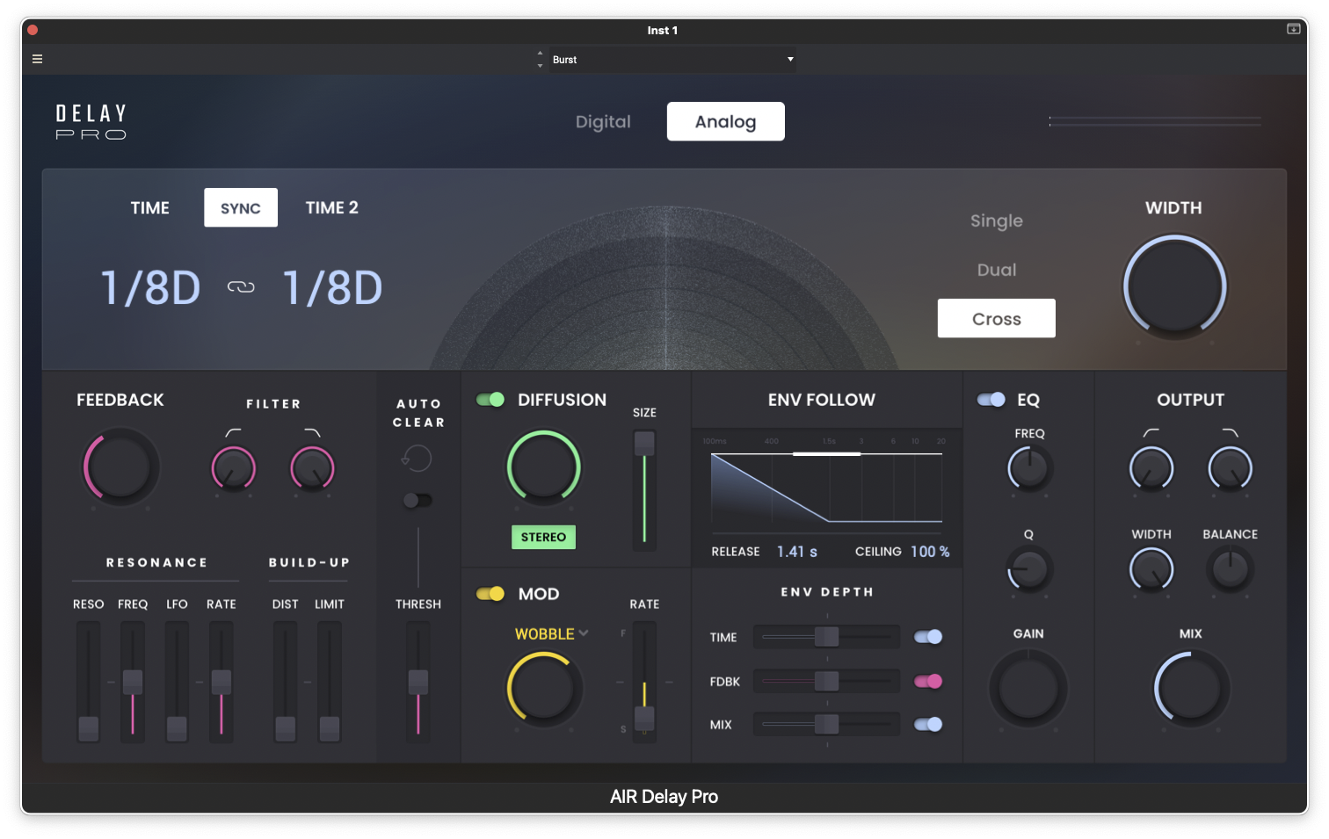Click the Resonance LFO slider

[x=177, y=682]
